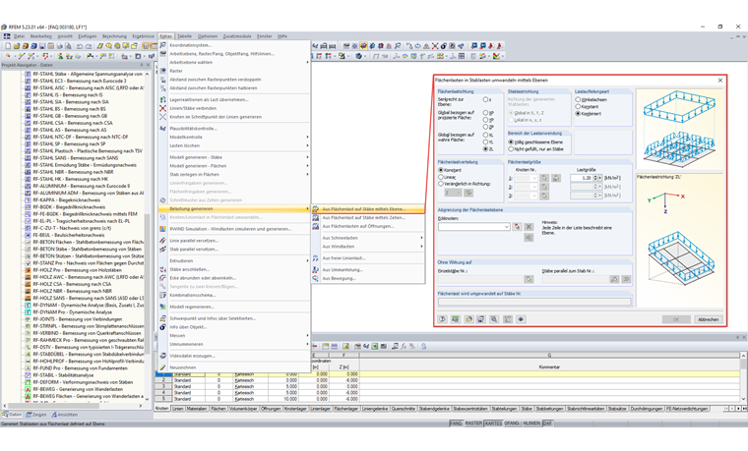Viewport: 748px width, 451px height.
Task: Click the fx formula icon in table toolbar
Action: click(404, 346)
